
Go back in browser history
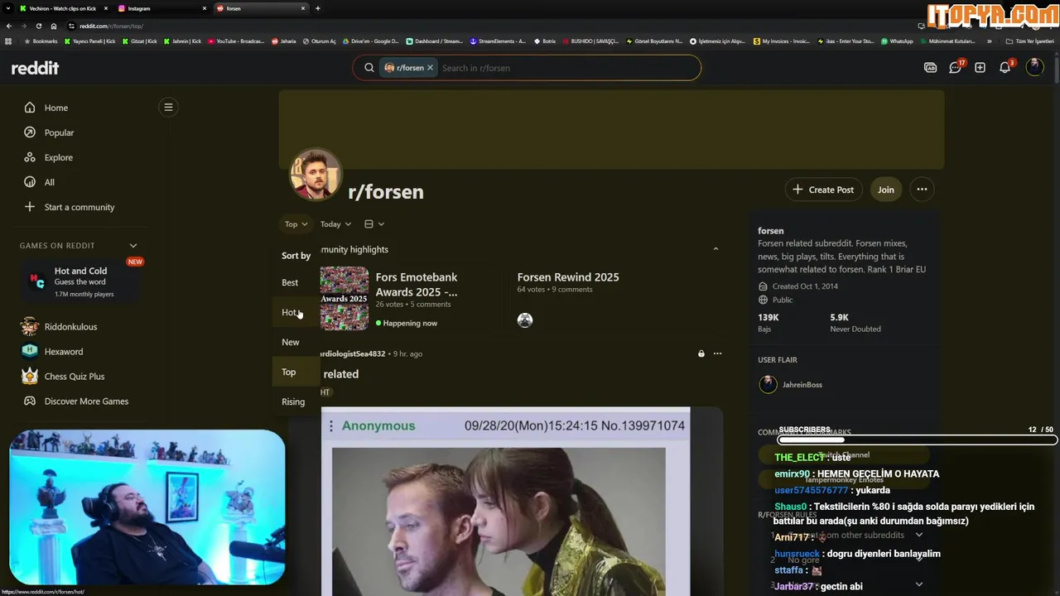[x=9, y=26]
